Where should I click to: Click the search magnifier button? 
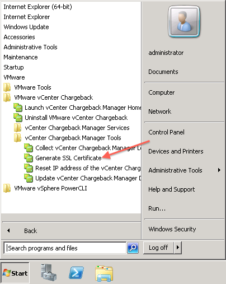133,248
